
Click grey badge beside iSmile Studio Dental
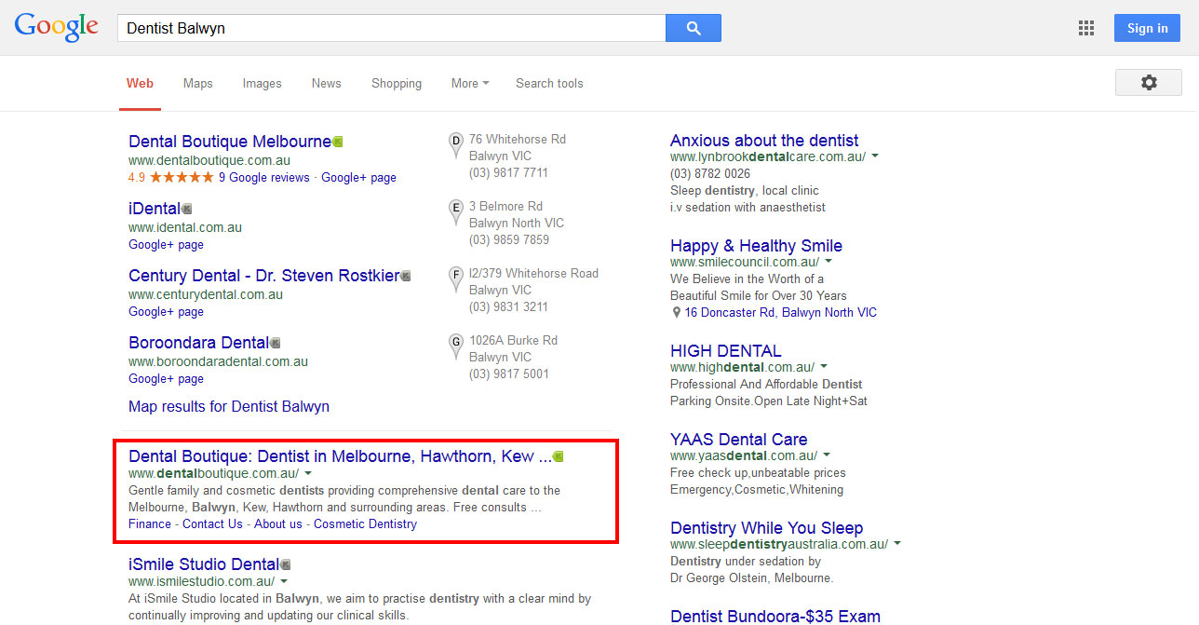[286, 564]
